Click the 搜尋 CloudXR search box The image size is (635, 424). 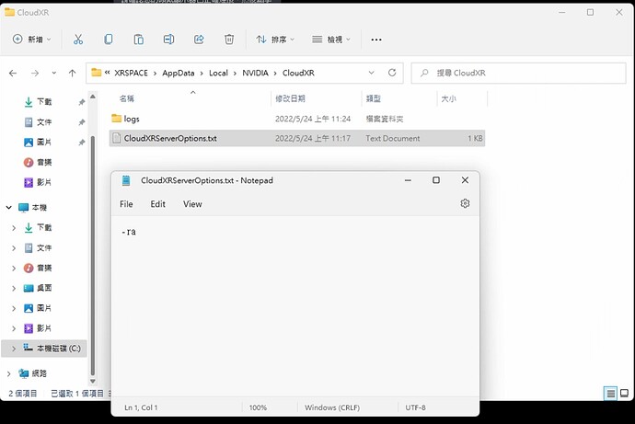[518, 73]
